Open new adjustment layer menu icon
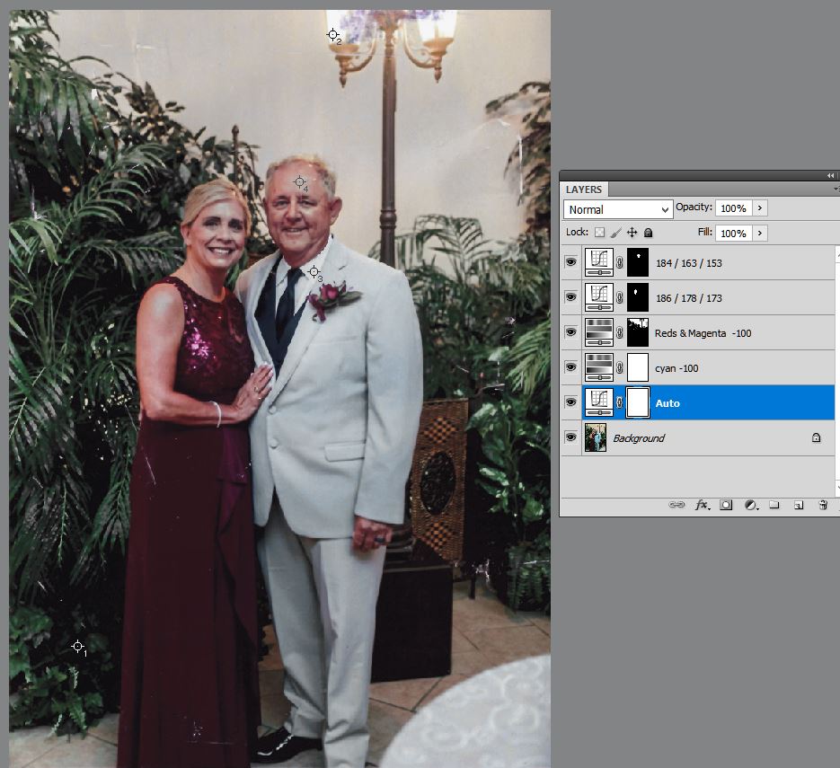Viewport: 840px width, 768px height. pos(752,505)
